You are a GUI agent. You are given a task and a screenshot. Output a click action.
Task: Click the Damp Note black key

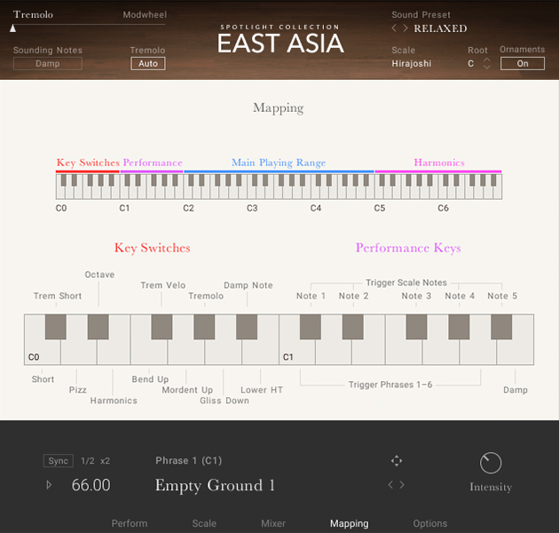coord(247,327)
